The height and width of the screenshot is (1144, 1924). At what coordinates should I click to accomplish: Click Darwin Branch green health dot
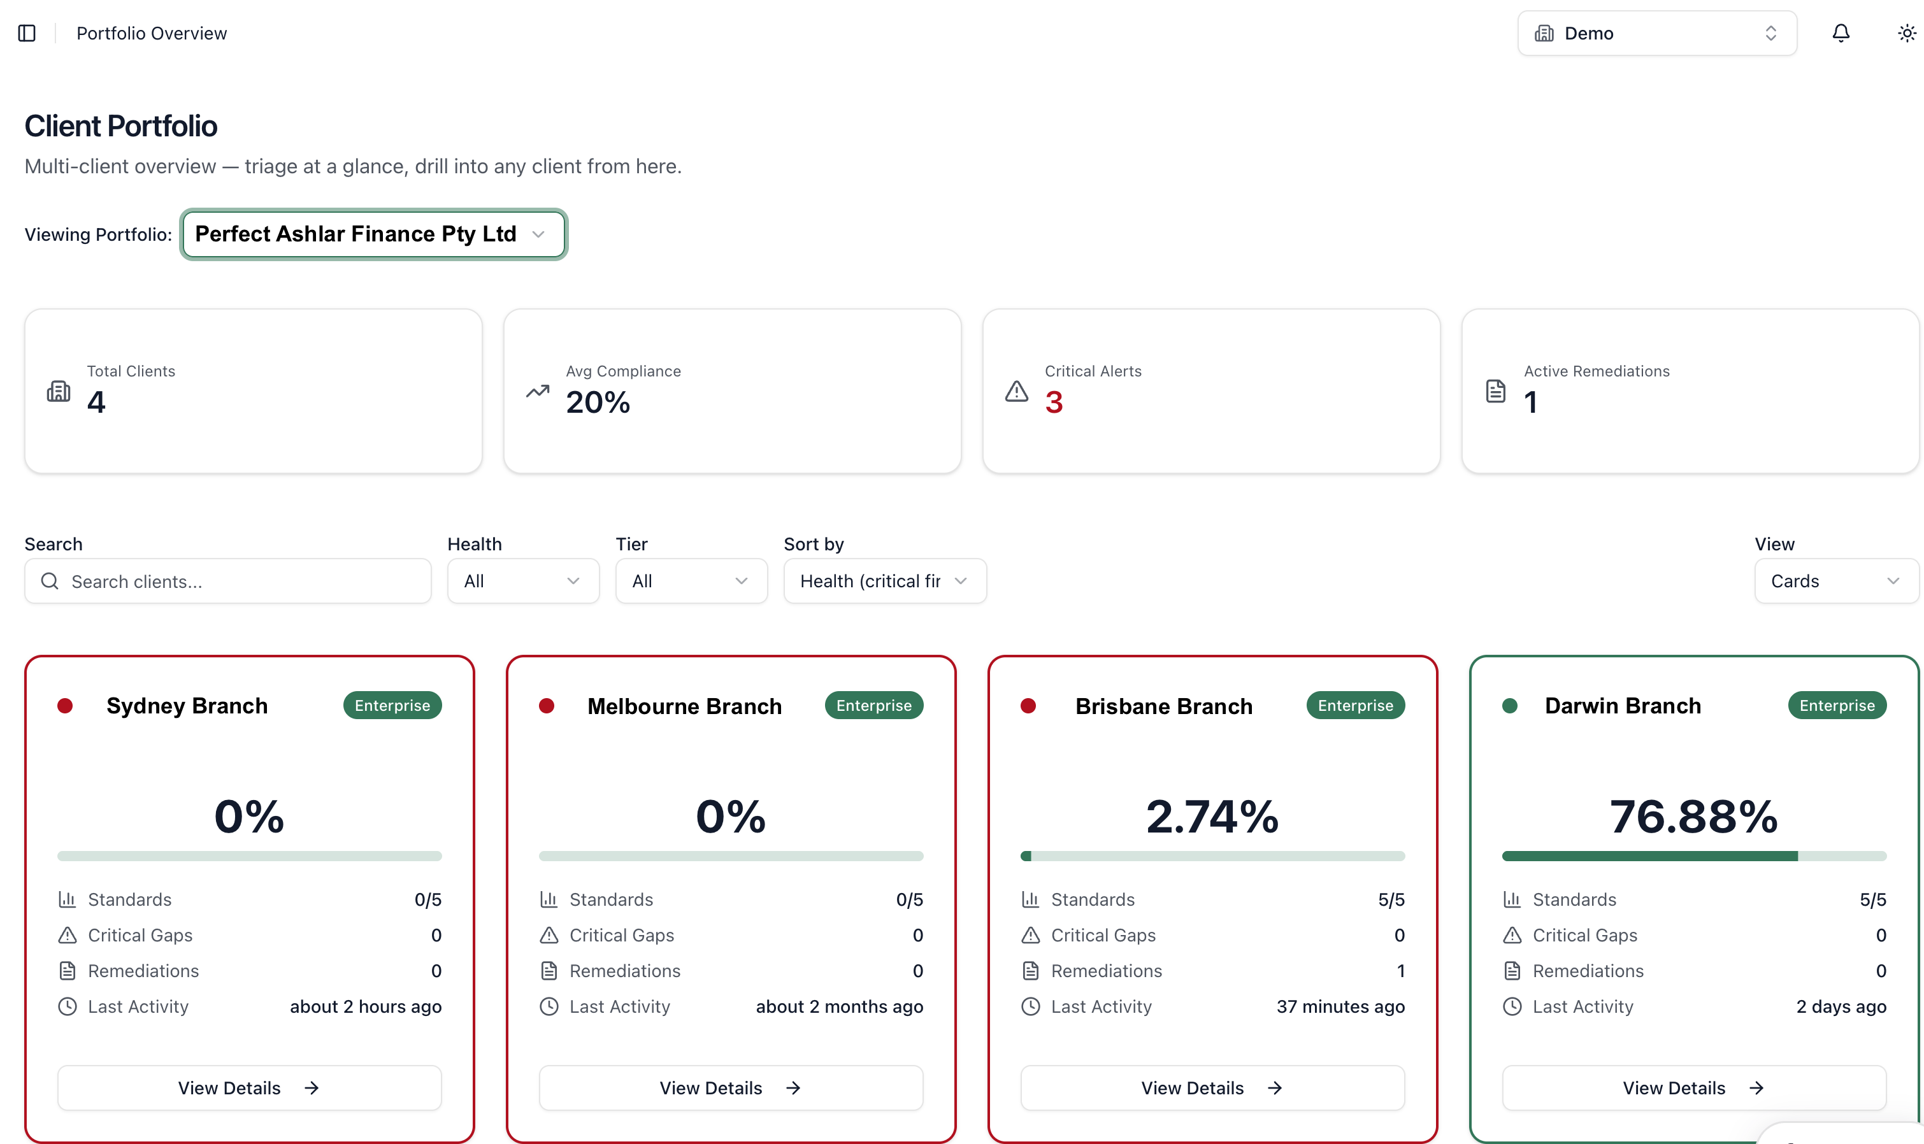[x=1510, y=705]
